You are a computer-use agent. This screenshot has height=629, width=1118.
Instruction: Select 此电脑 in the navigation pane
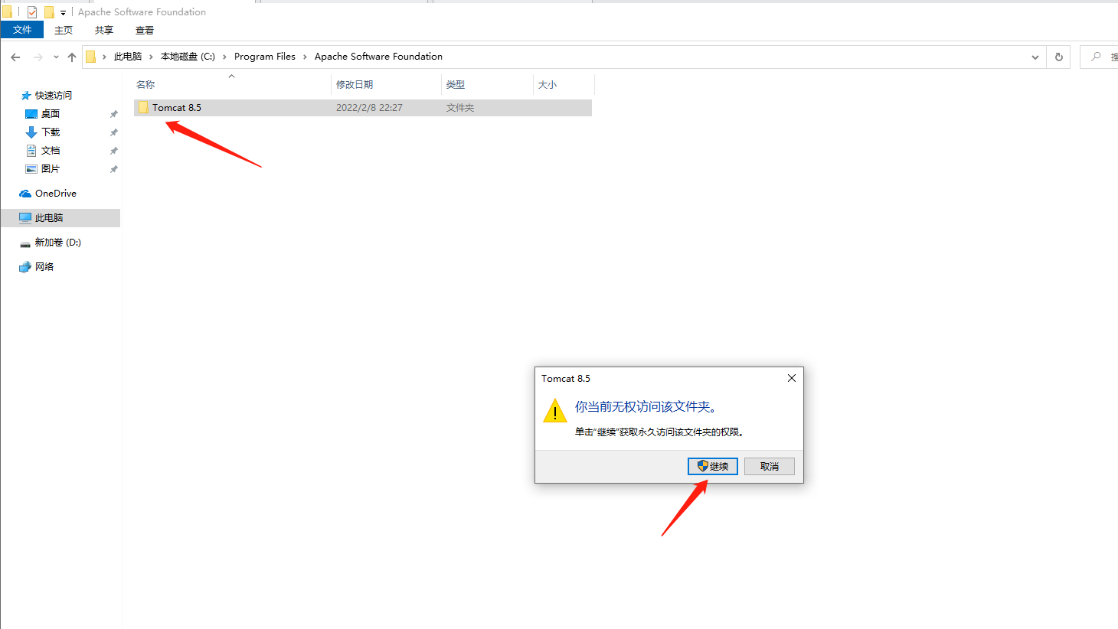tap(60, 218)
